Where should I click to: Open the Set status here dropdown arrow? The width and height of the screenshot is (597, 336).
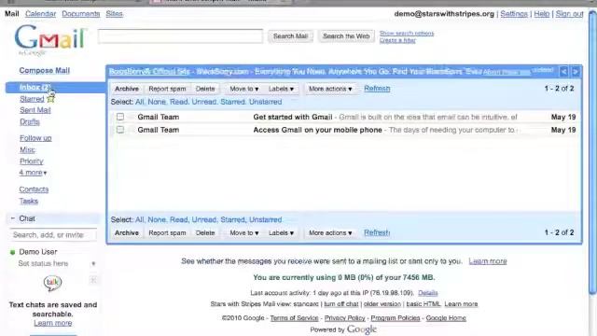[x=93, y=263]
